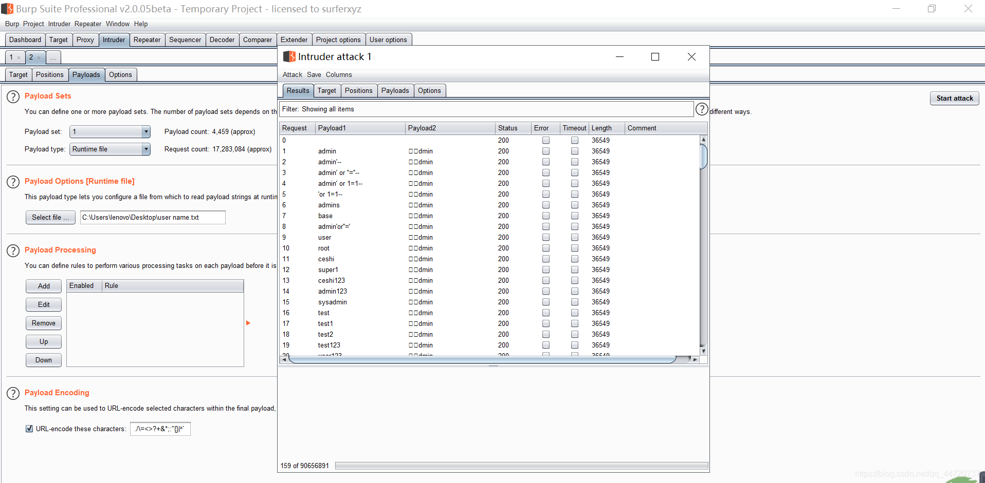This screenshot has height=483, width=985.
Task: Open the Columns menu in attack window
Action: 339,75
